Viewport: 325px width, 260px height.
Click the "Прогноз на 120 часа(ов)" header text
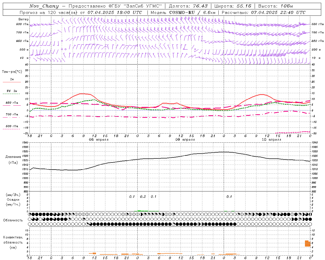pyautogui.click(x=49, y=12)
